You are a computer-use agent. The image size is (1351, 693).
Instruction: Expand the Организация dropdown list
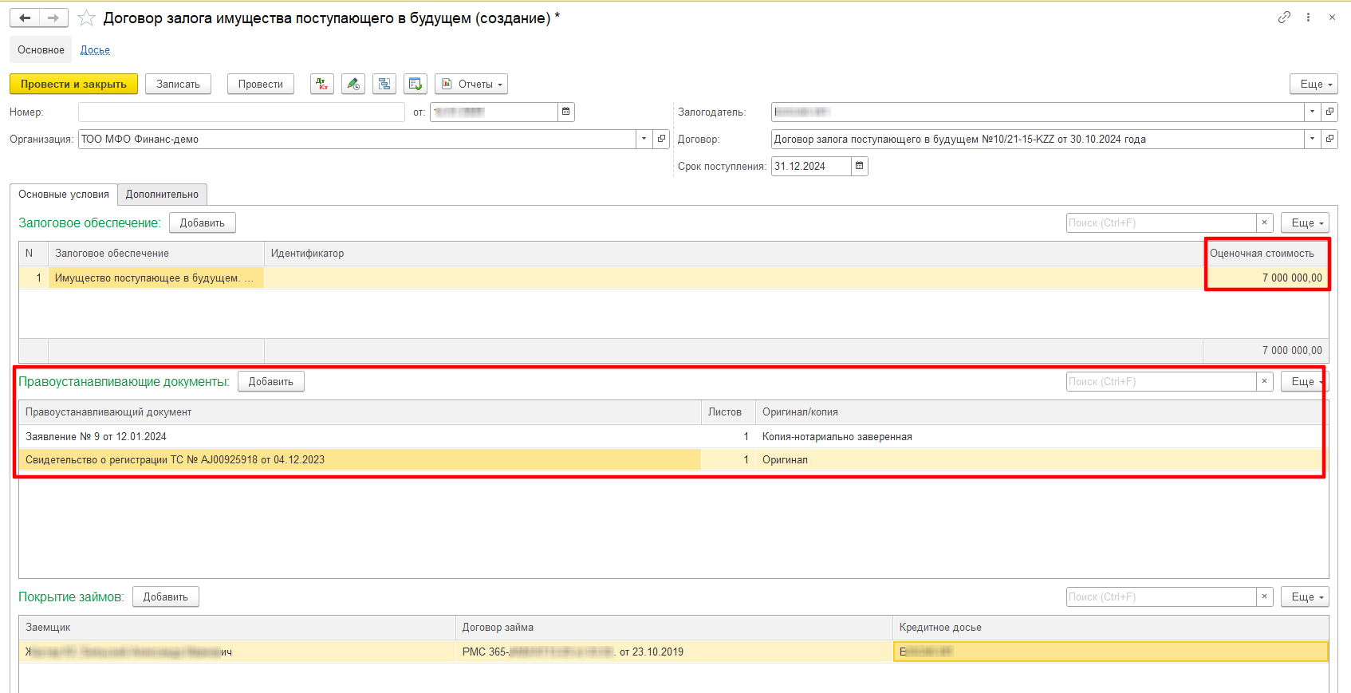click(x=644, y=139)
